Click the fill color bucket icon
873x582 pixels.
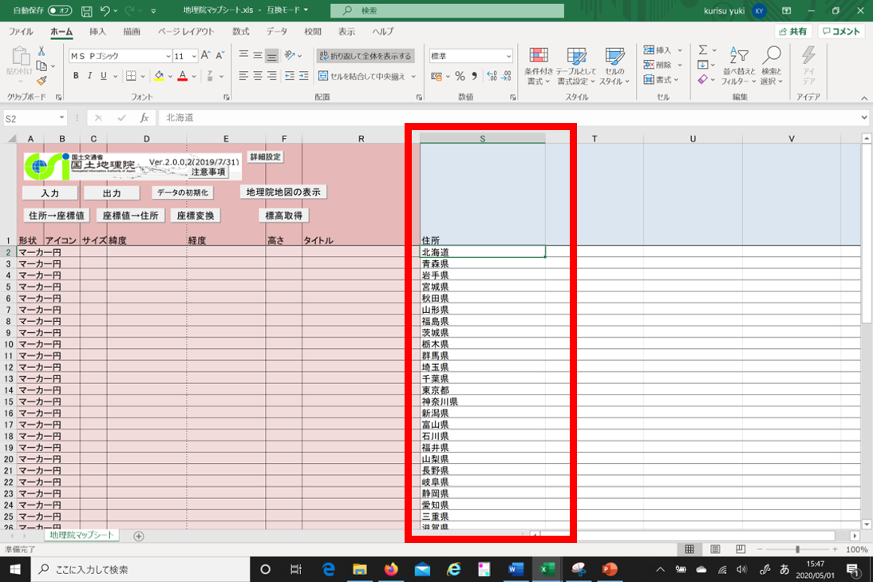[x=160, y=76]
